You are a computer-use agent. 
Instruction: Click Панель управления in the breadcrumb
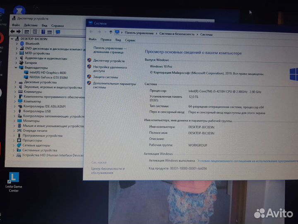[x=139, y=33]
